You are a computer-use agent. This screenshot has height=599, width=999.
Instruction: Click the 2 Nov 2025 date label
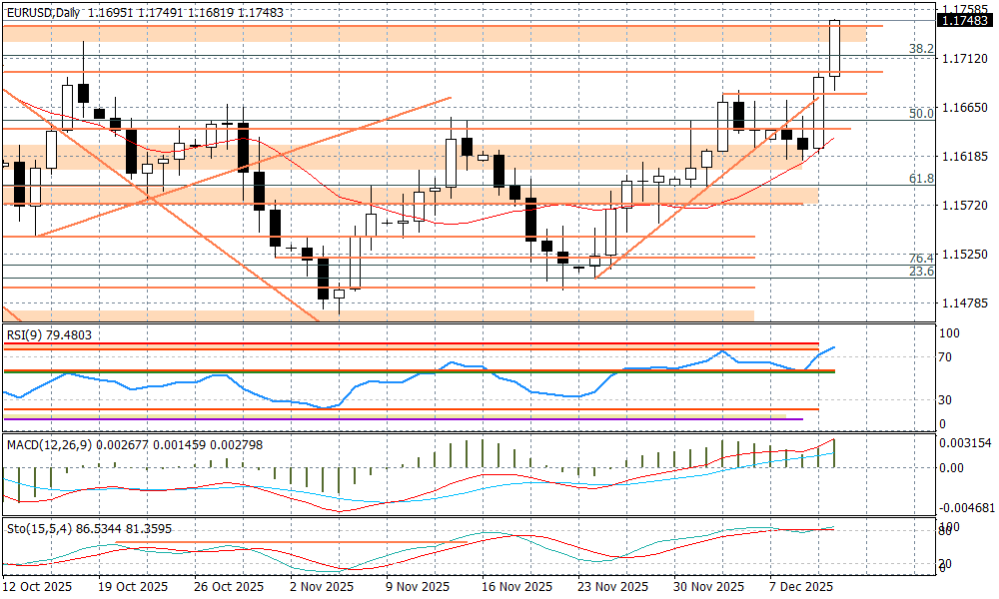(322, 586)
